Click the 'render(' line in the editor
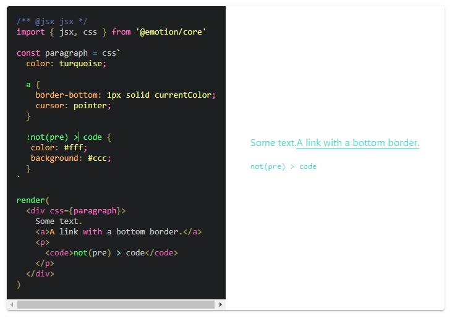This screenshot has width=452, height=321. (33, 200)
